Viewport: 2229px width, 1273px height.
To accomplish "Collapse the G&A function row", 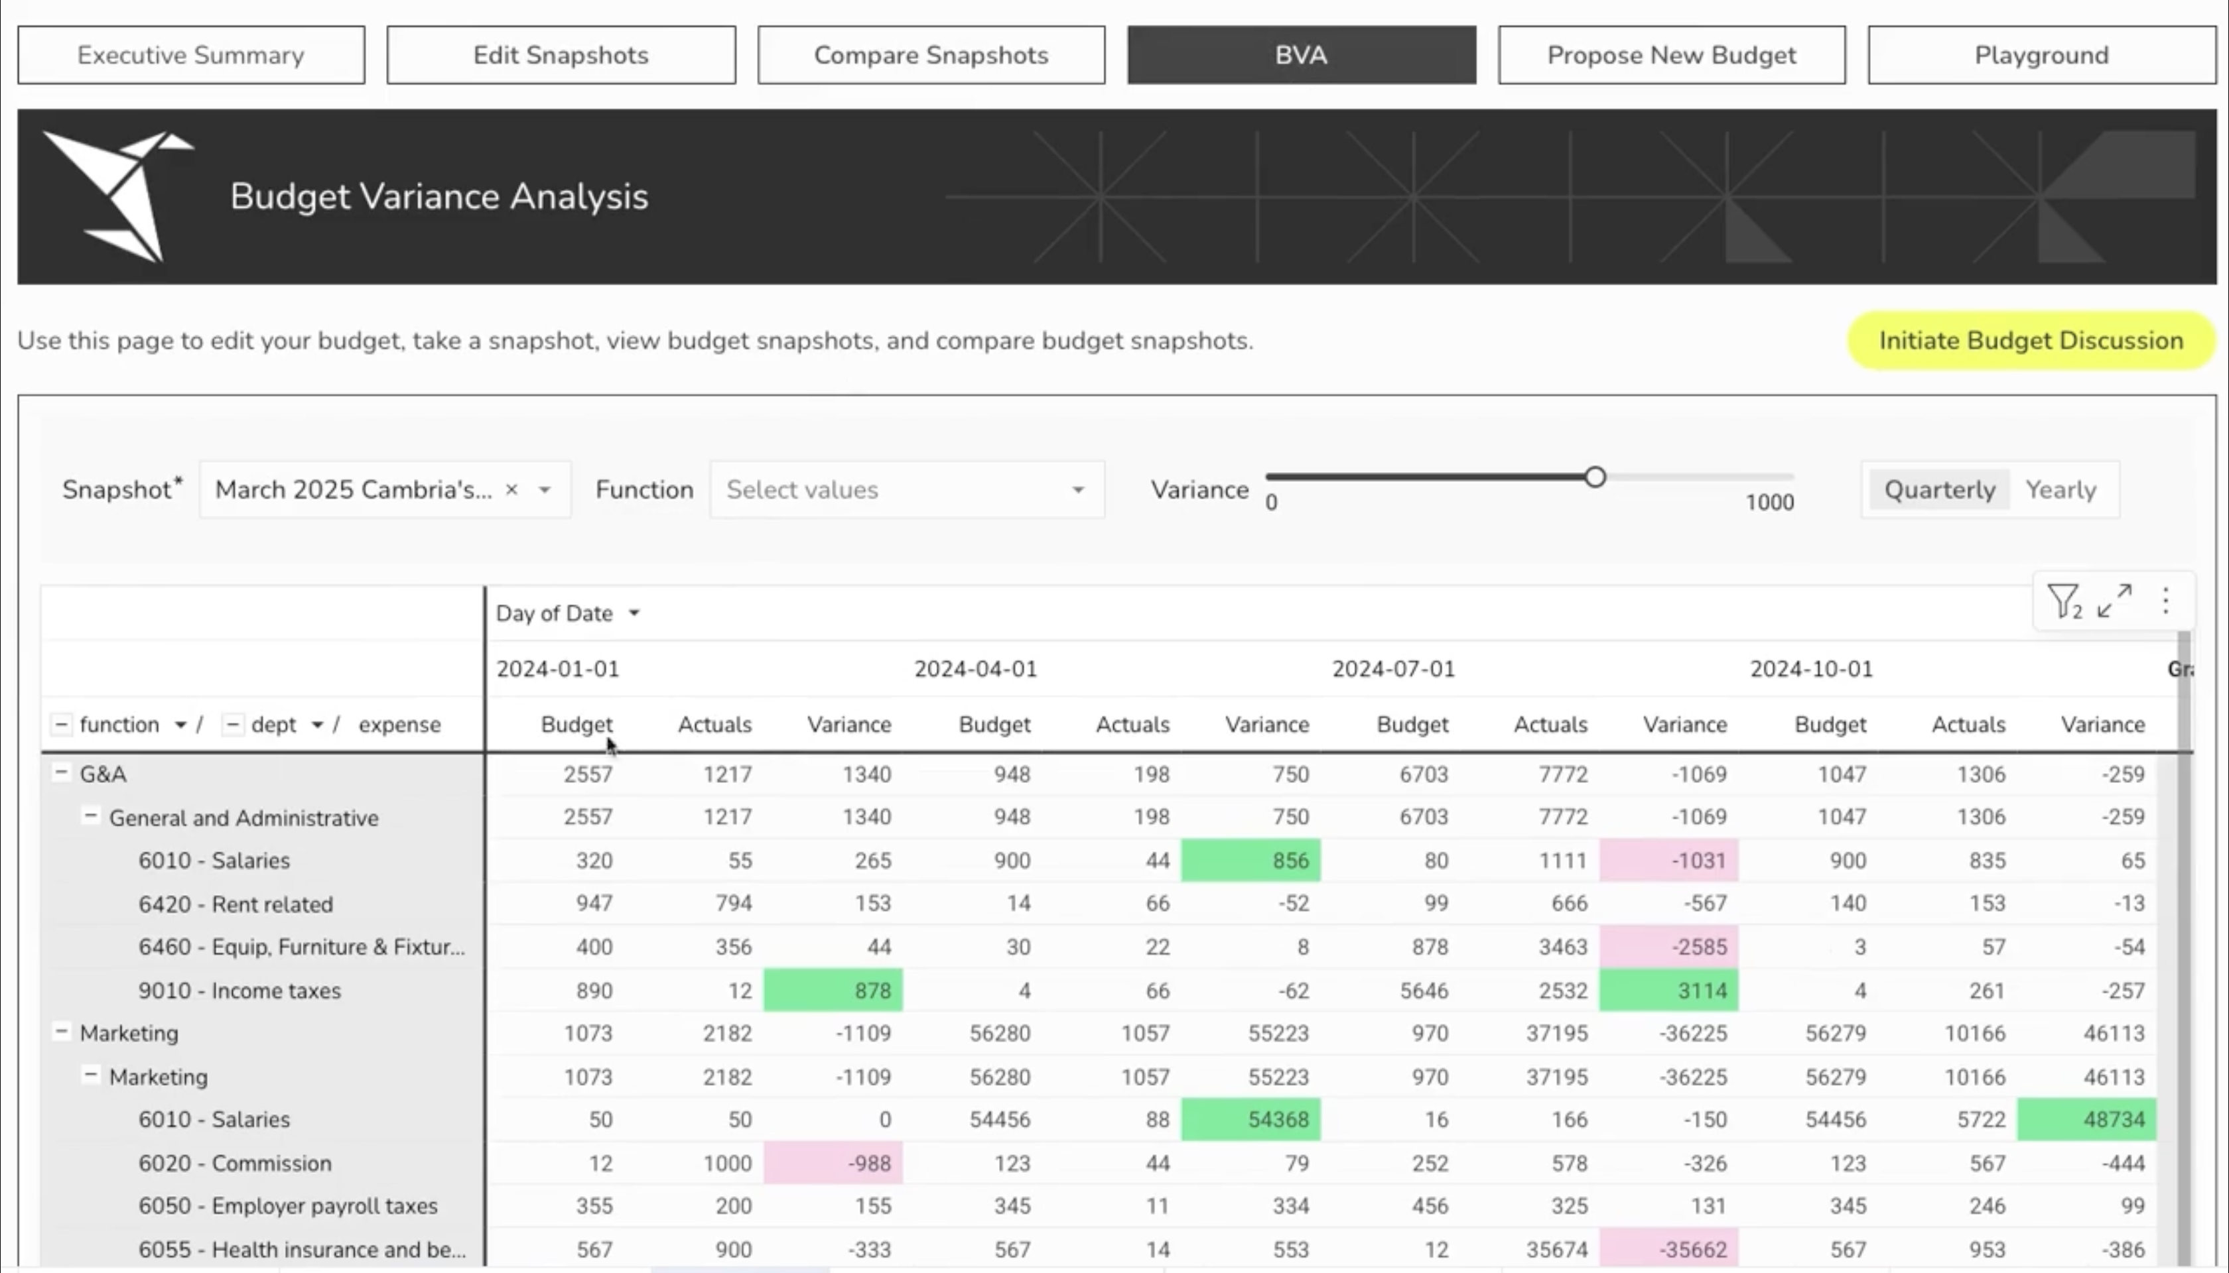I will point(61,773).
